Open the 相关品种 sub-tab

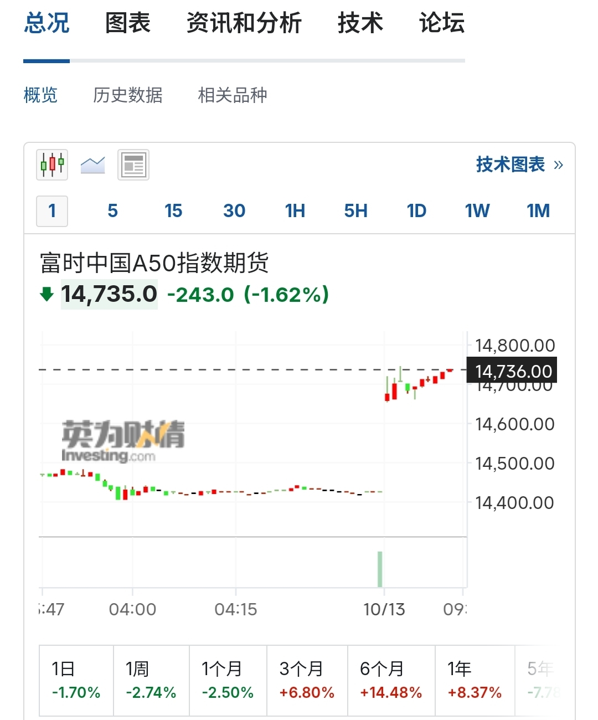tap(233, 95)
